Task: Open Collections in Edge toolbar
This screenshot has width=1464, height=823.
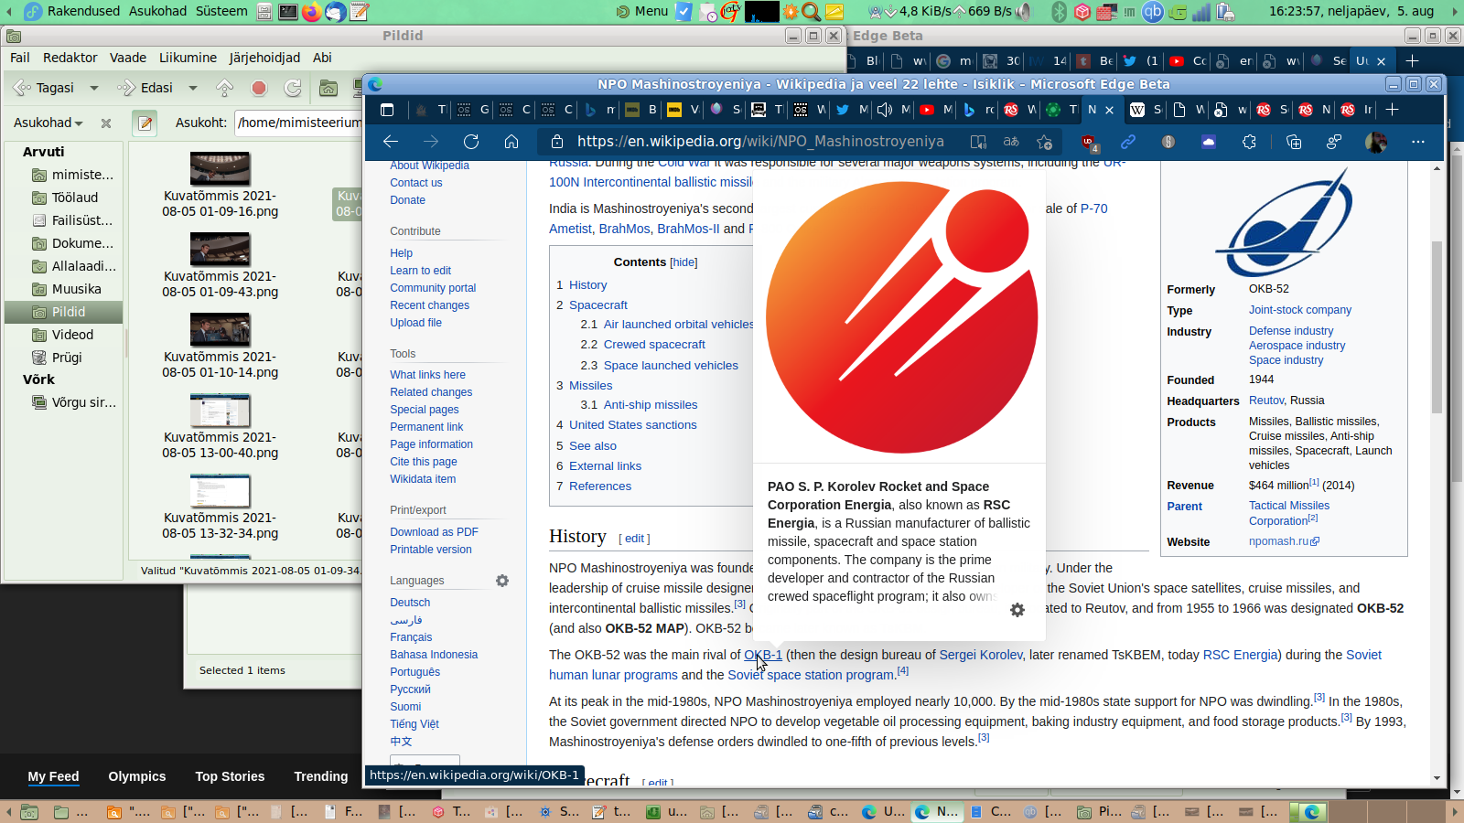Action: click(1293, 142)
